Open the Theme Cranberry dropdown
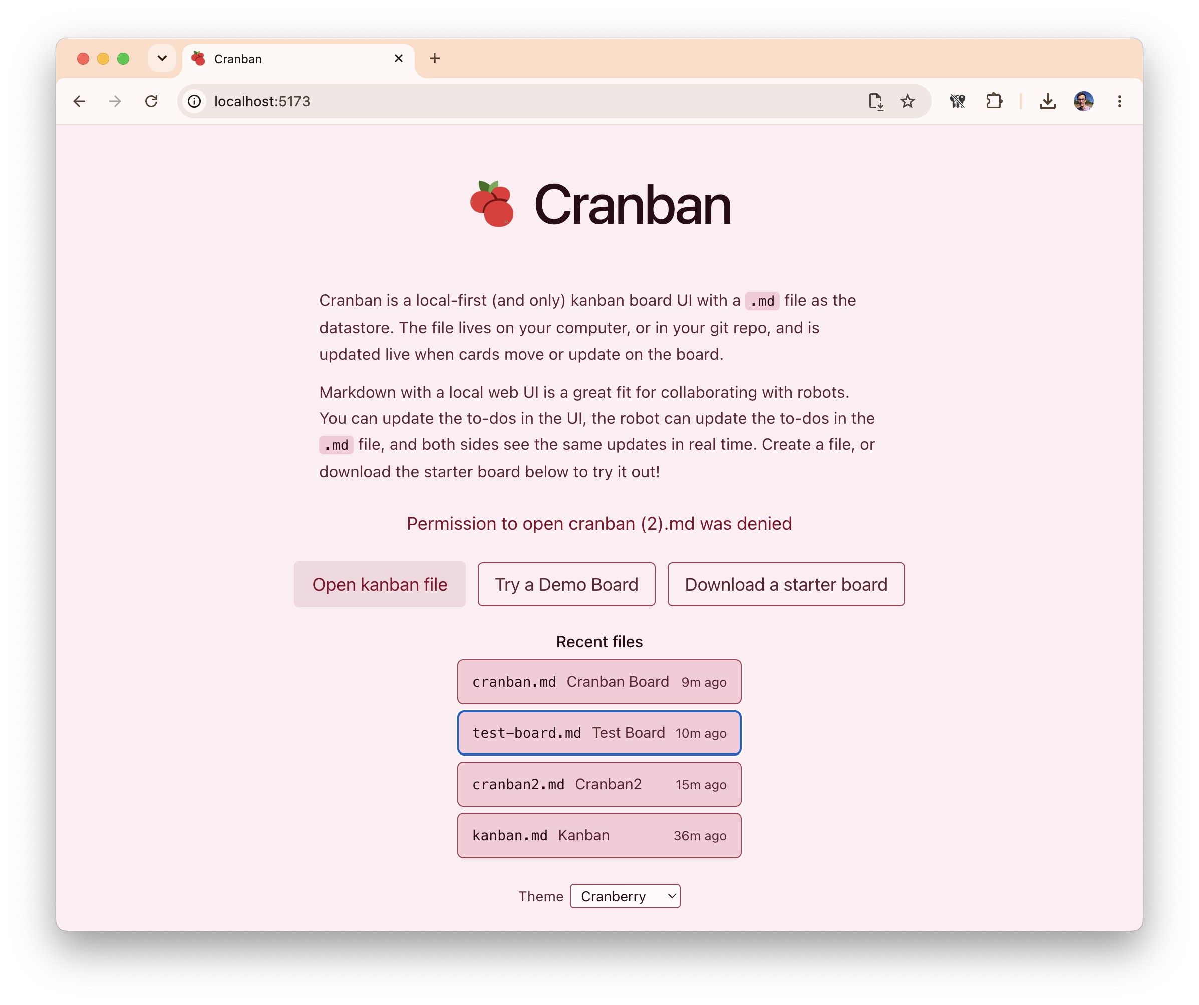The width and height of the screenshot is (1199, 1005). point(625,896)
